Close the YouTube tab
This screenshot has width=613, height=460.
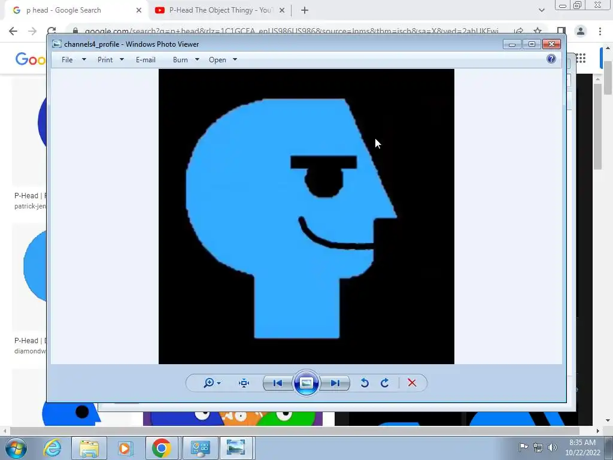coord(282,10)
